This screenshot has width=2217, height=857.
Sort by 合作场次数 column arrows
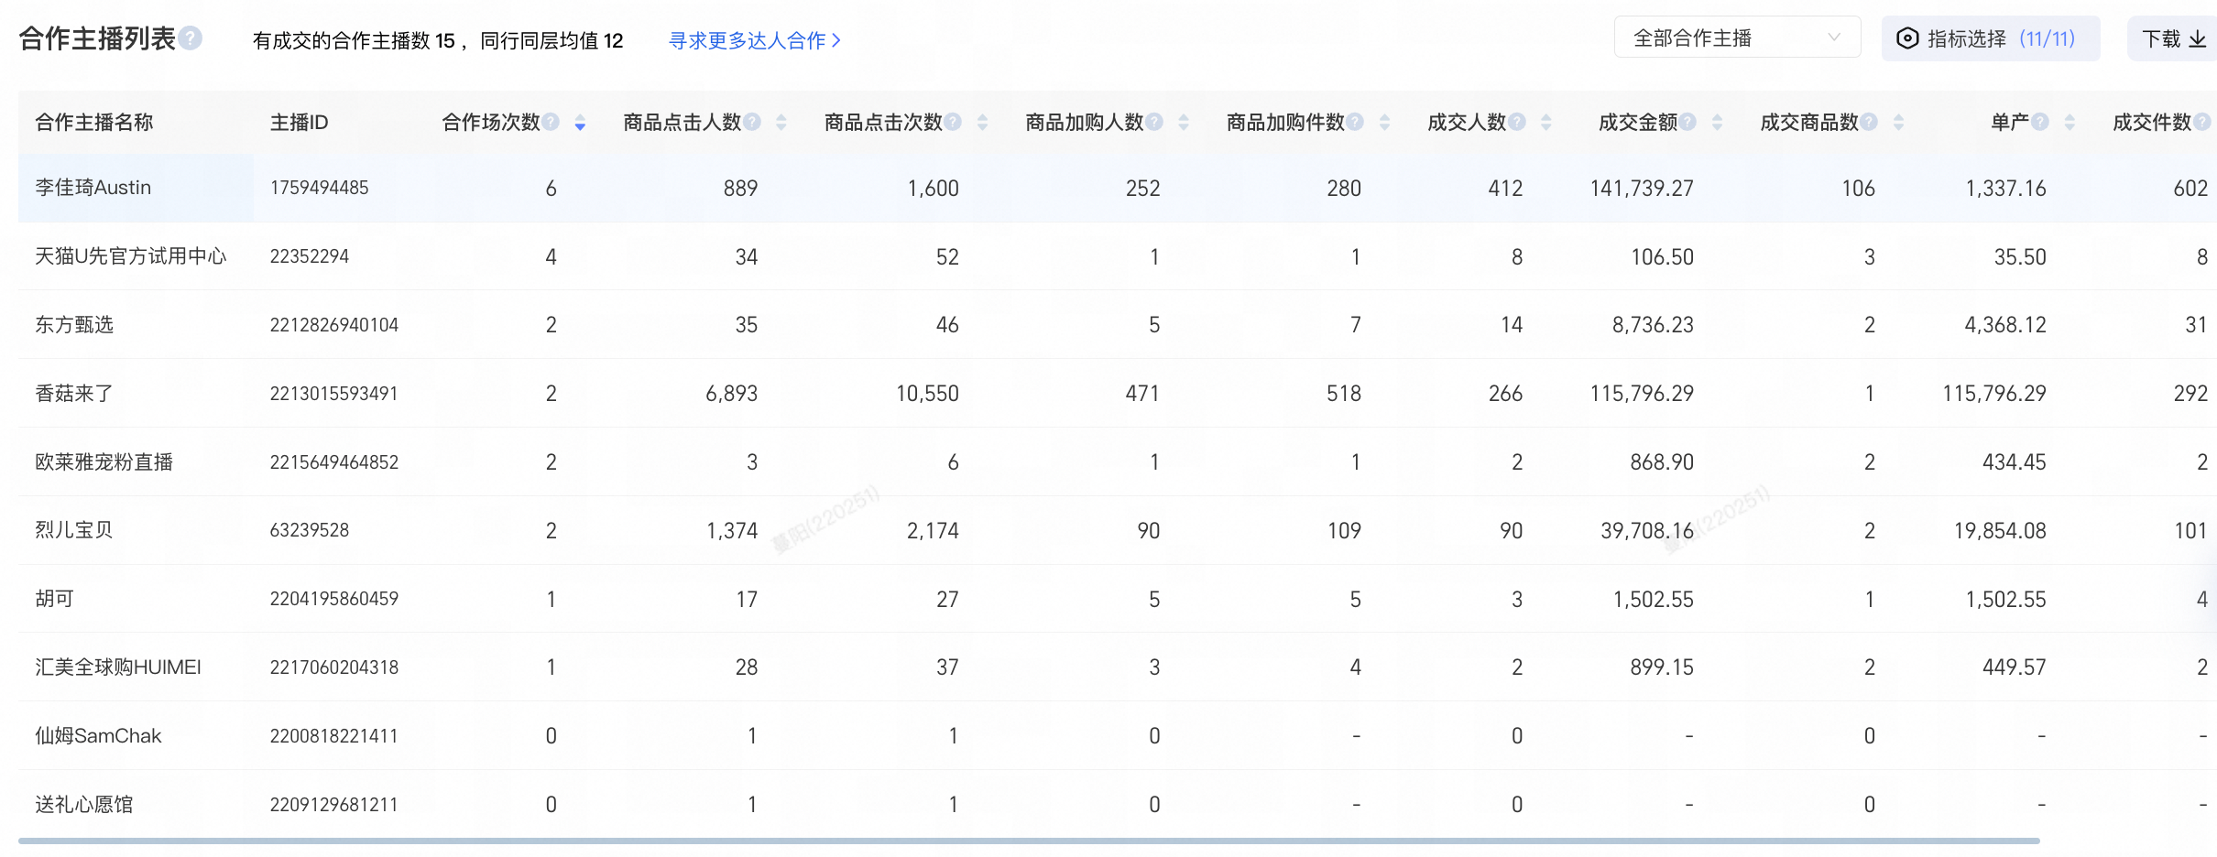point(580,123)
